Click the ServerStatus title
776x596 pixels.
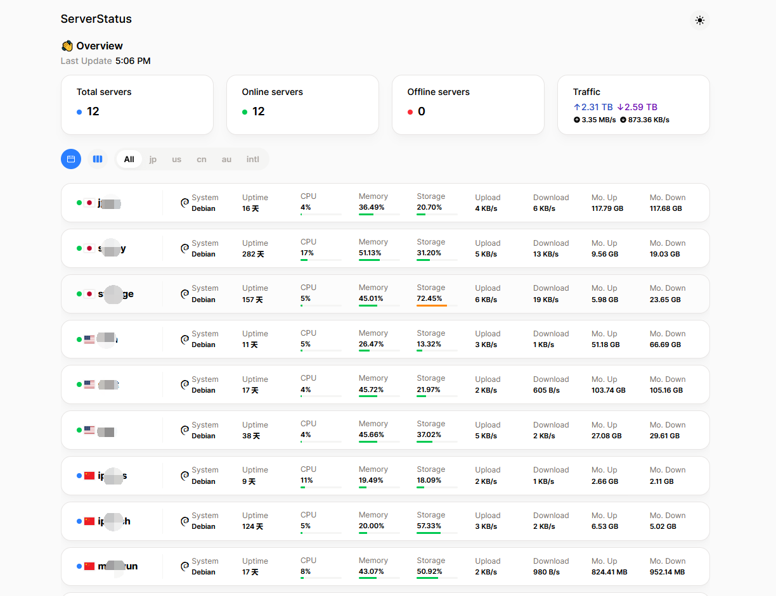(96, 19)
